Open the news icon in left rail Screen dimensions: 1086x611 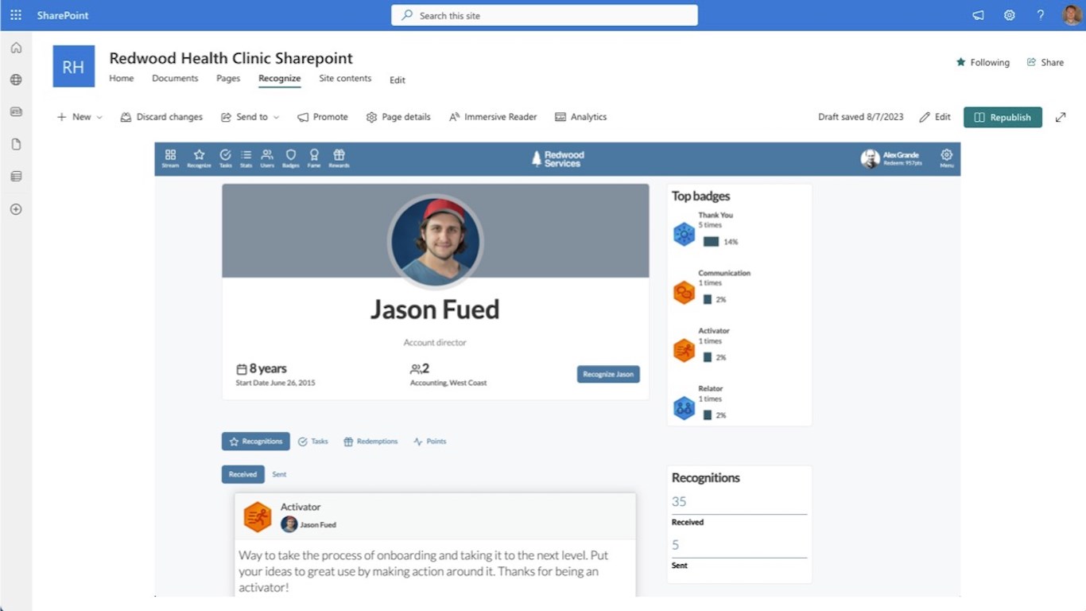16,112
